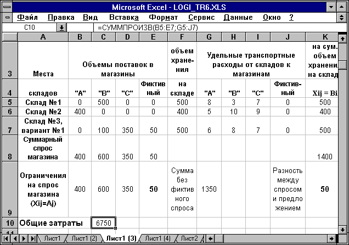Image resolution: width=349 pixels, height=245 pixels.
Task: Click the Склад №3, вариант №1 cell
Action: pyautogui.click(x=43, y=125)
